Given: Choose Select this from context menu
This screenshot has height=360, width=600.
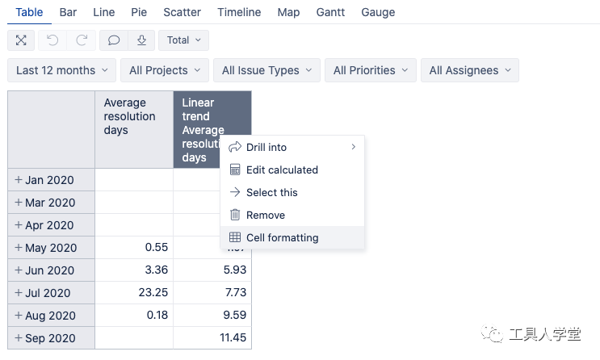Looking at the screenshot, I should (x=292, y=192).
